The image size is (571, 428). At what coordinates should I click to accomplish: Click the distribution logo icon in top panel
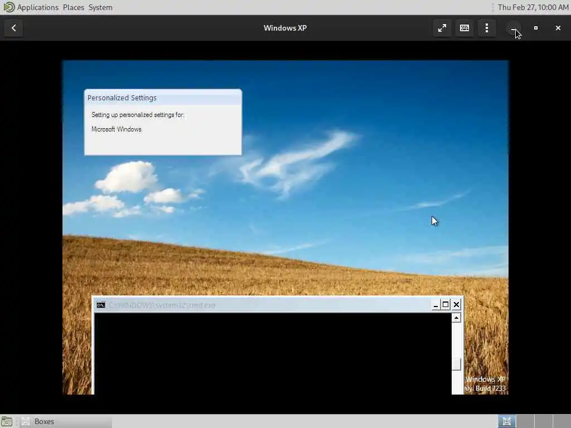(x=8, y=7)
